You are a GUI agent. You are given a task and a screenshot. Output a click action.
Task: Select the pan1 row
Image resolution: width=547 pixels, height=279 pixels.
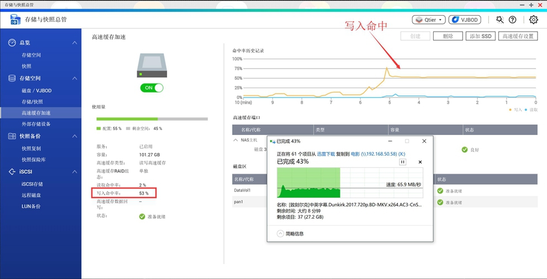[x=385, y=202]
